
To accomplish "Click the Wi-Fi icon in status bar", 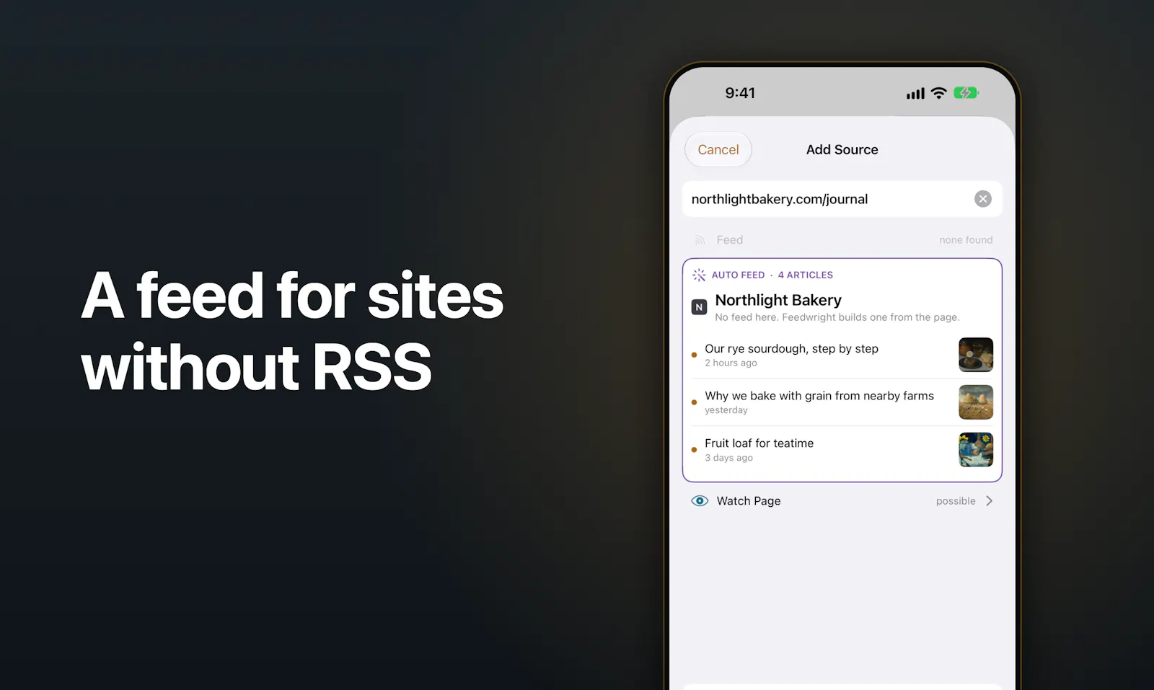I will click(938, 93).
